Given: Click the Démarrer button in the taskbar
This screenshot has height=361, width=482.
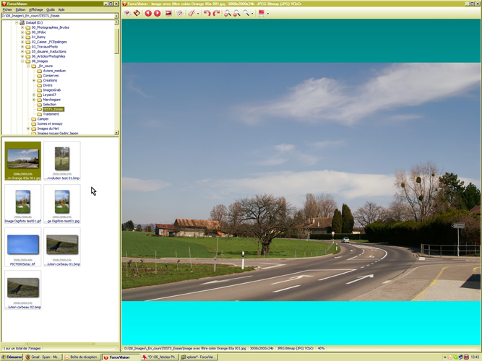Looking at the screenshot, I should [x=11, y=357].
